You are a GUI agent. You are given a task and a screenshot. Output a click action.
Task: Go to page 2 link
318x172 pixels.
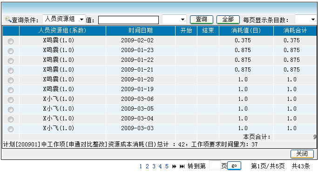point(147,166)
